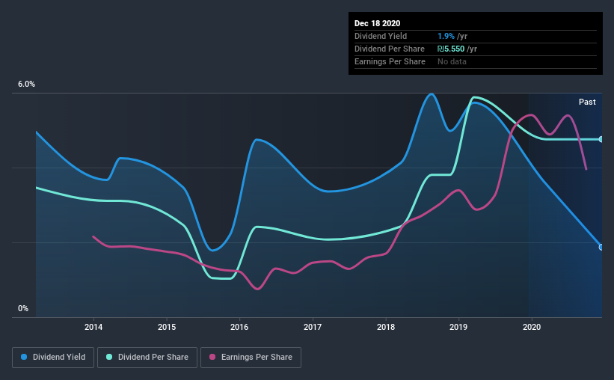The height and width of the screenshot is (380, 614).
Task: Click the 6.0% y-axis label
Action: tap(26, 85)
